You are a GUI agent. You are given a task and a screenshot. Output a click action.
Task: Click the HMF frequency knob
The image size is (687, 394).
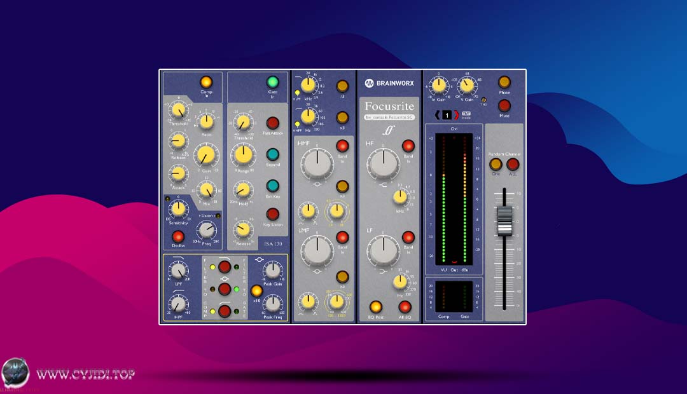337,210
